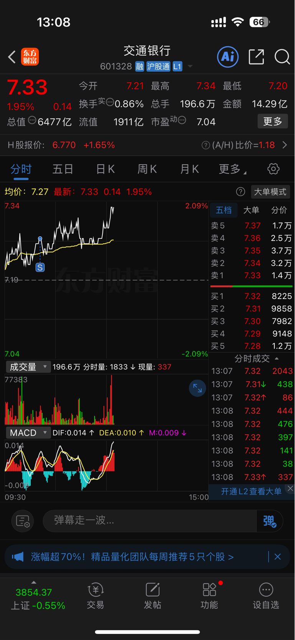Switch to 月K tab
Image resolution: width=295 pixels, height=640 pixels.
tap(189, 169)
